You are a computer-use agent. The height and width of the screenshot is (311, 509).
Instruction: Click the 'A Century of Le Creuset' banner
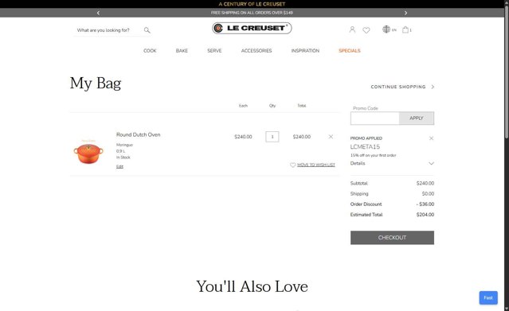(x=252, y=4)
